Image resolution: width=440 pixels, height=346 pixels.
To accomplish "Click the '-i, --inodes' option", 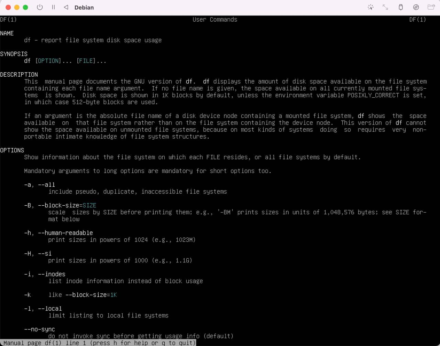I will click(45, 274).
